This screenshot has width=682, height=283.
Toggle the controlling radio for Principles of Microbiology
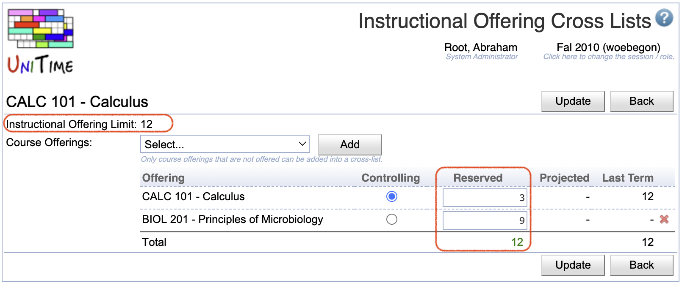tap(392, 219)
